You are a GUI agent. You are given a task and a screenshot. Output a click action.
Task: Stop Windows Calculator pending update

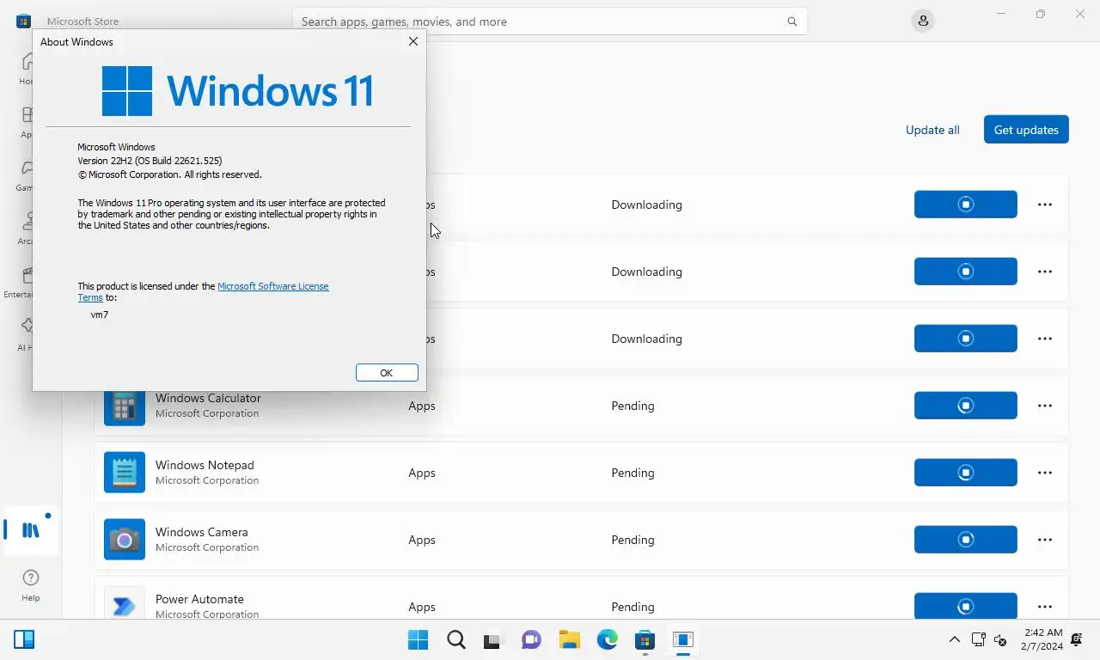click(x=966, y=406)
